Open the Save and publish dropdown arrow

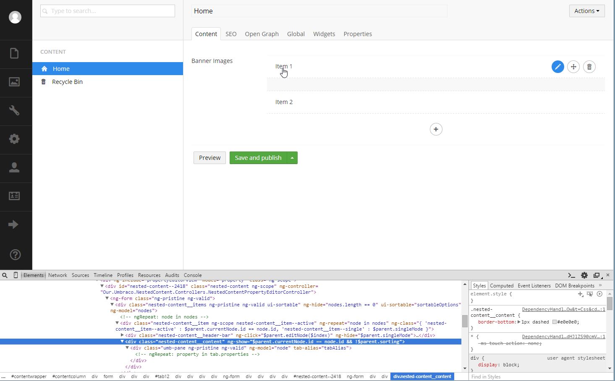click(x=292, y=158)
